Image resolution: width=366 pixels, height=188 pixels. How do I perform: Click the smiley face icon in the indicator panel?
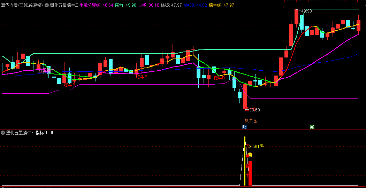coord(250,155)
